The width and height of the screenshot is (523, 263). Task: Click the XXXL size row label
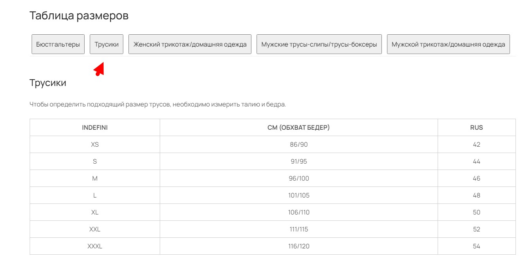[95, 246]
